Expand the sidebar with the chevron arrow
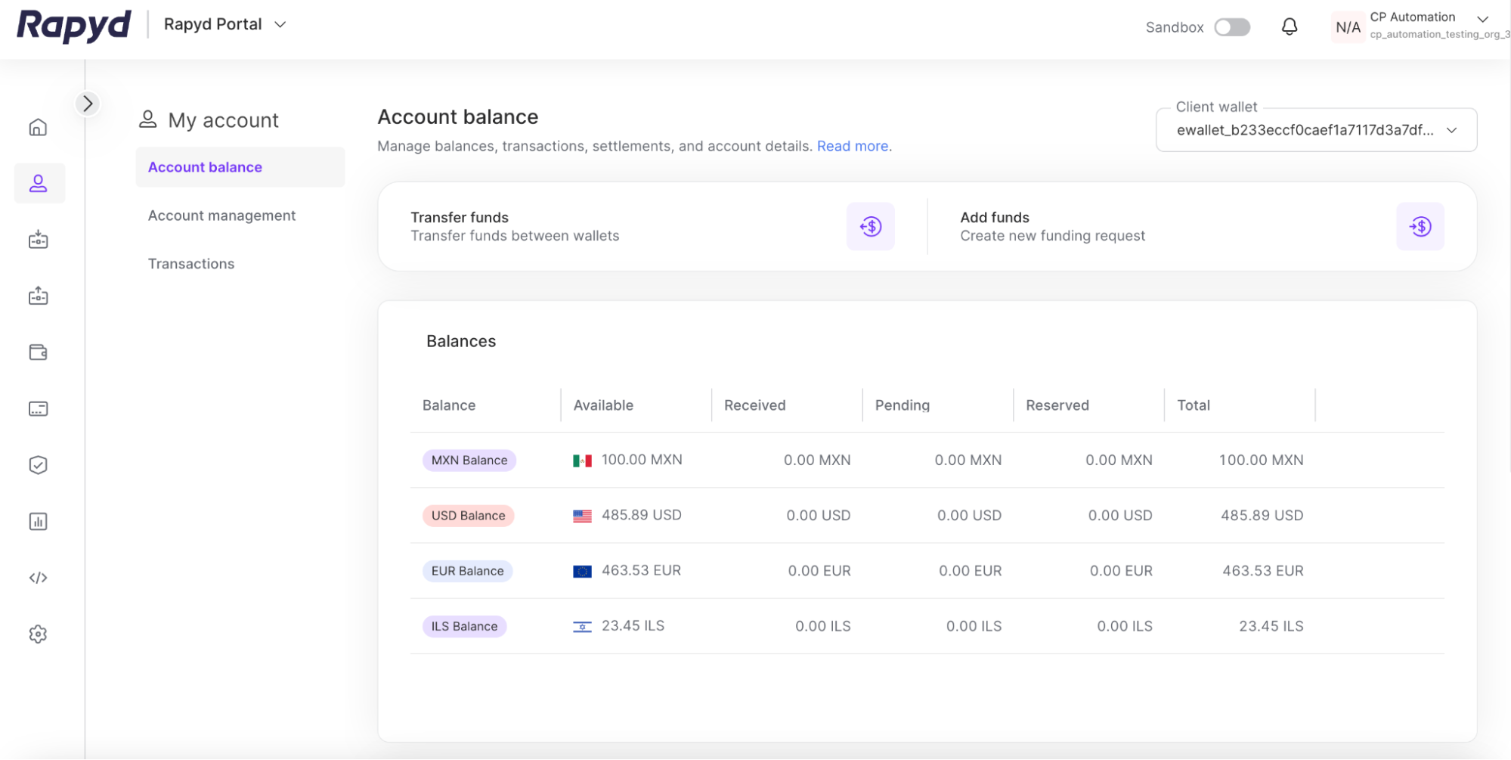This screenshot has height=760, width=1511. click(88, 104)
